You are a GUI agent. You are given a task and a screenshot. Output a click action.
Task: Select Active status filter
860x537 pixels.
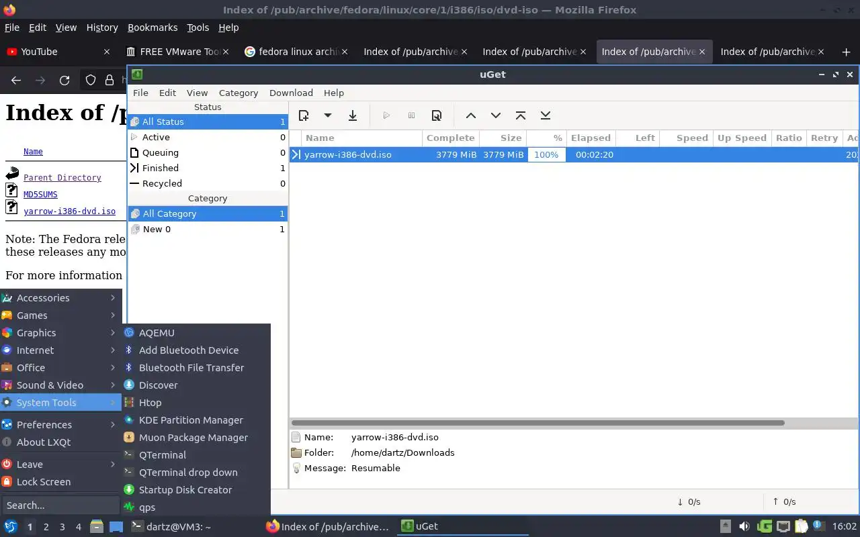coord(208,137)
